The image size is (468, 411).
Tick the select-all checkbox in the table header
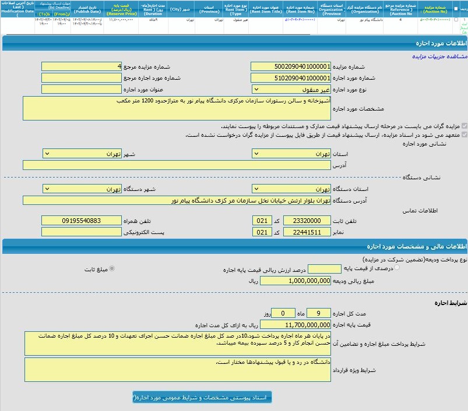456,9
